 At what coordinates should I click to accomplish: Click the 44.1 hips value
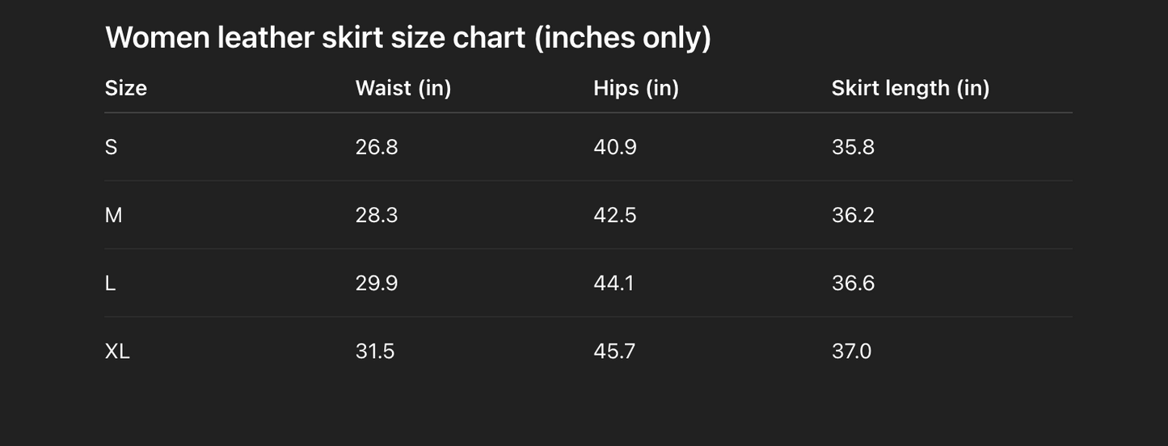click(x=614, y=283)
